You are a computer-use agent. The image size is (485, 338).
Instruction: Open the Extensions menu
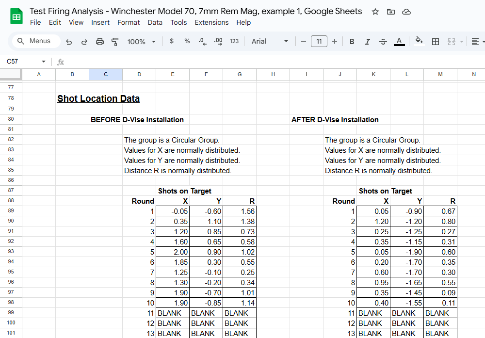pyautogui.click(x=211, y=22)
